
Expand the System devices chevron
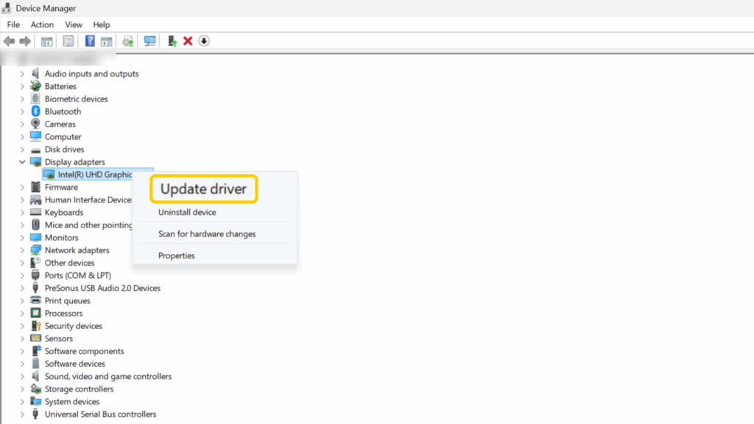(22, 401)
